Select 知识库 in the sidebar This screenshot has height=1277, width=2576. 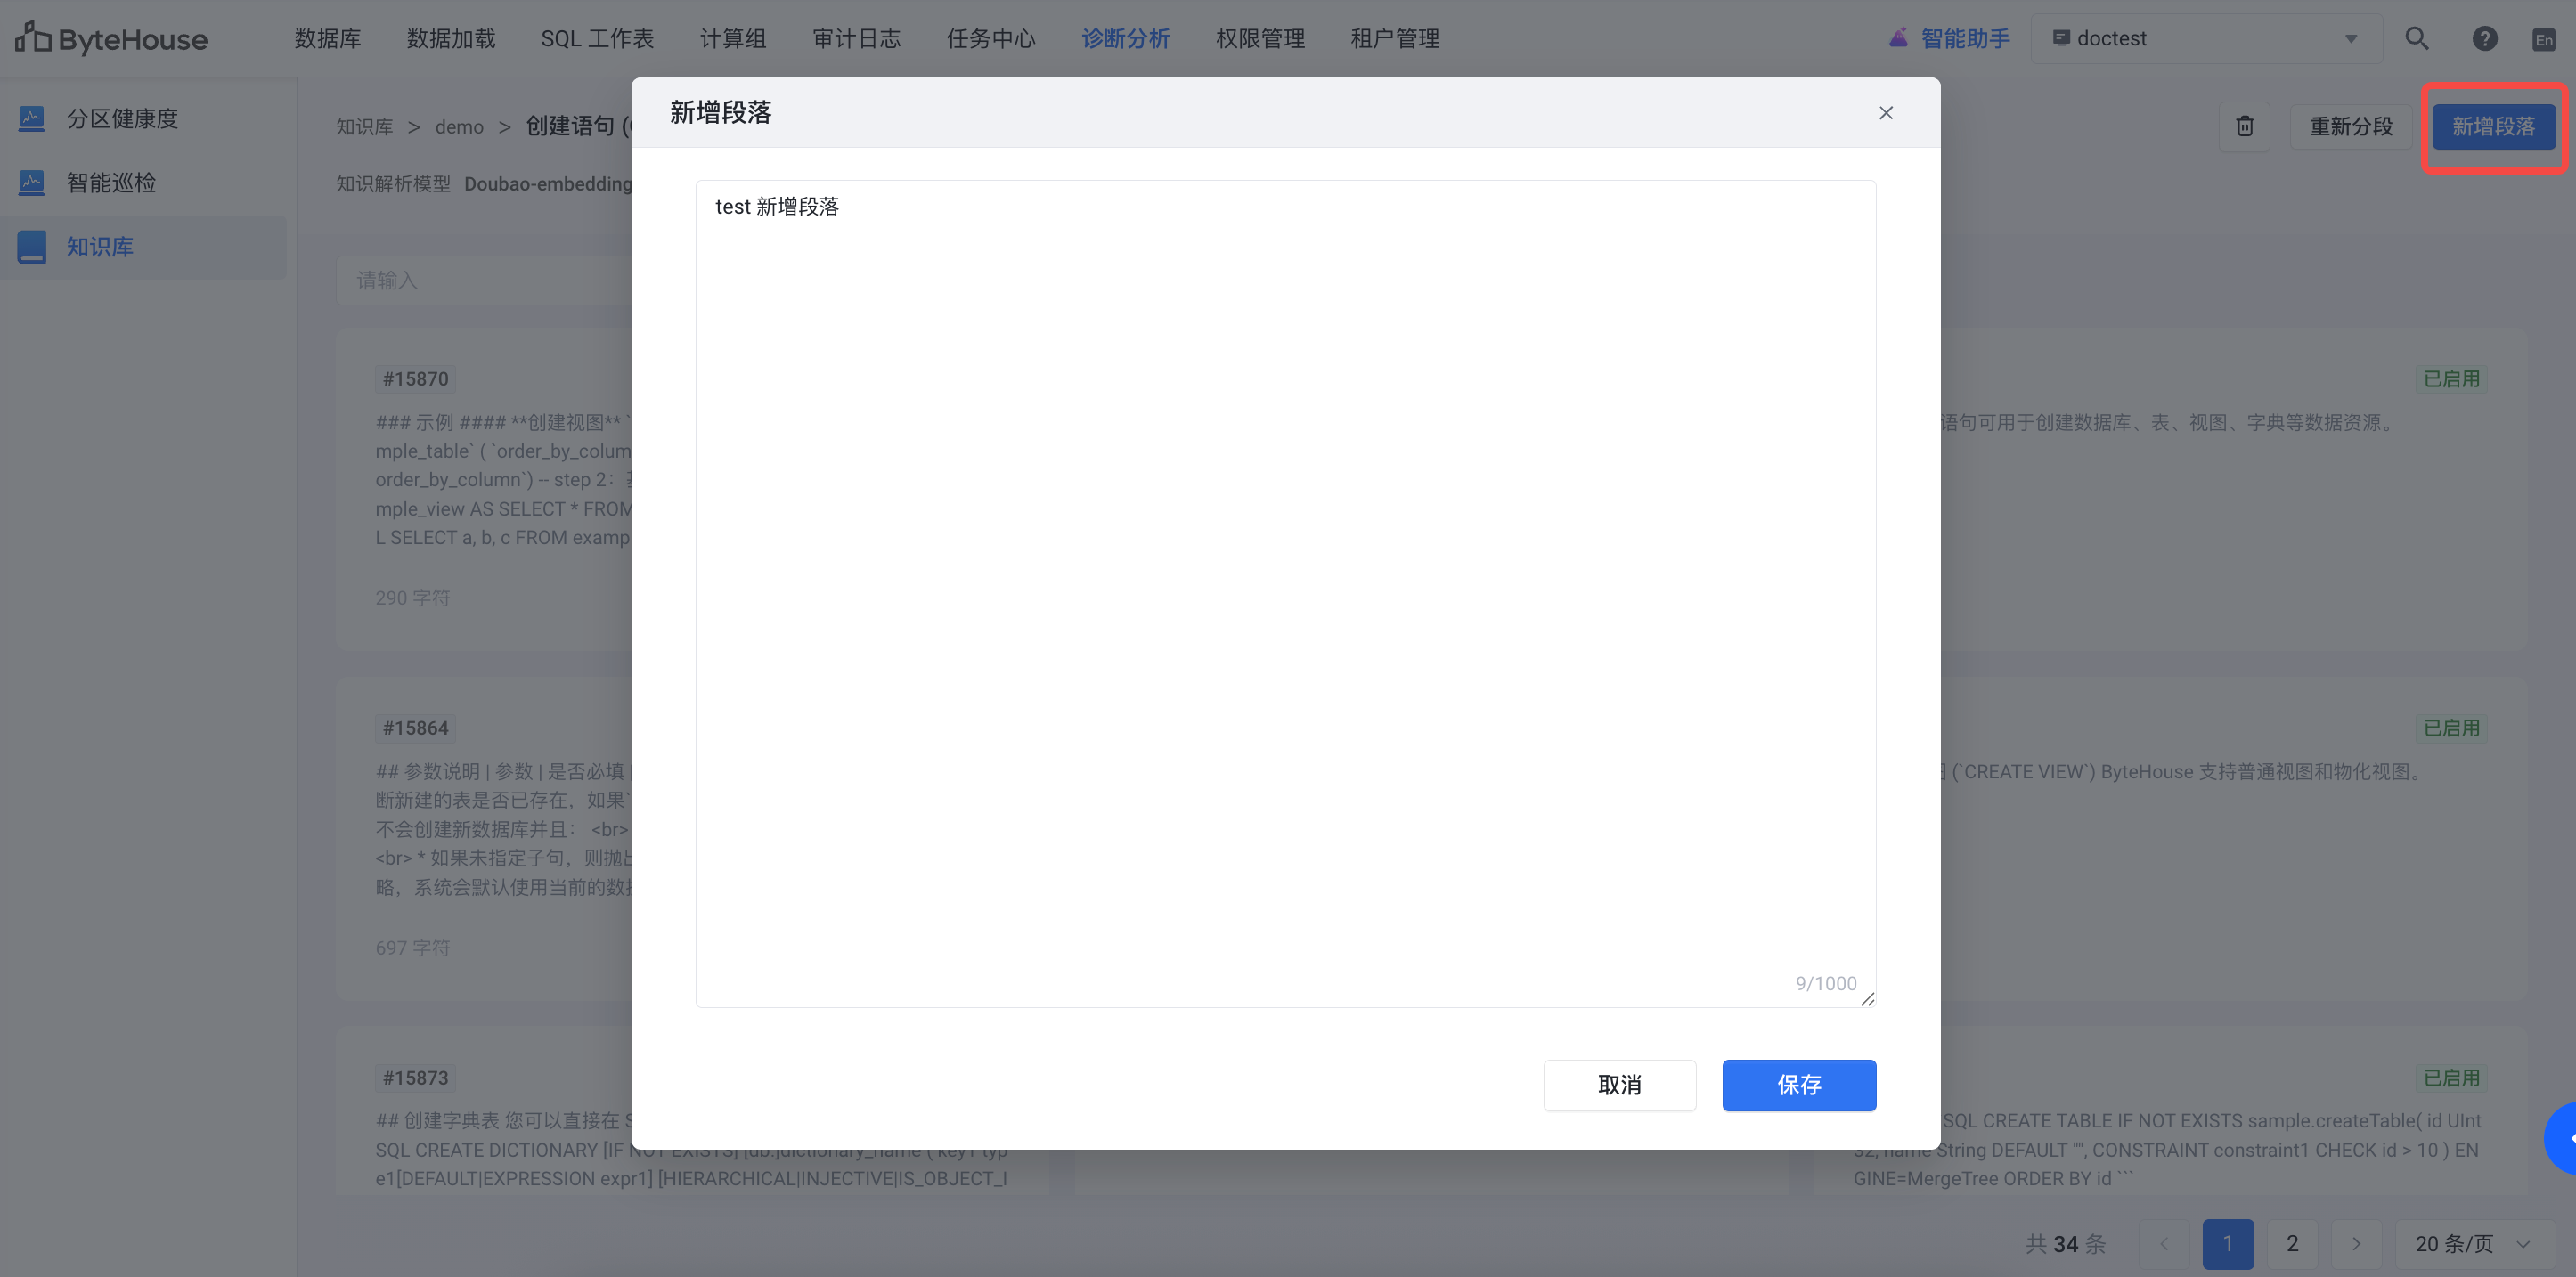pyautogui.click(x=100, y=246)
